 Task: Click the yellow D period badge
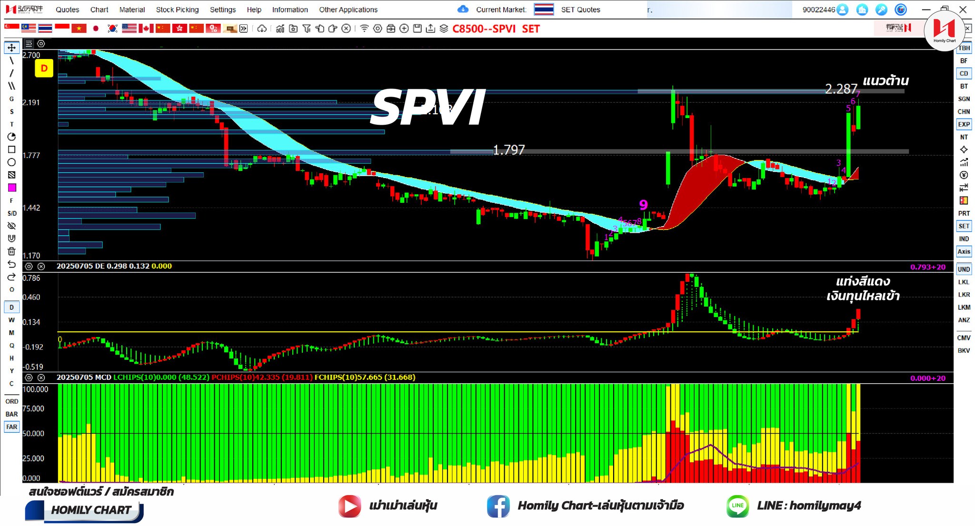point(44,69)
